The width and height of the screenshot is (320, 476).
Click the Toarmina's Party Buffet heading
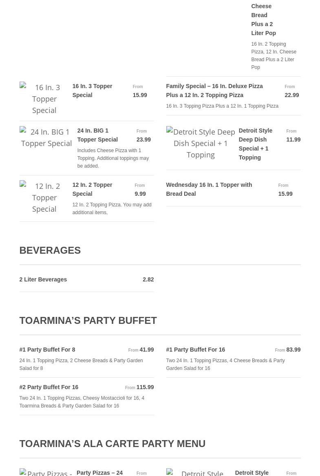[x=88, y=320]
